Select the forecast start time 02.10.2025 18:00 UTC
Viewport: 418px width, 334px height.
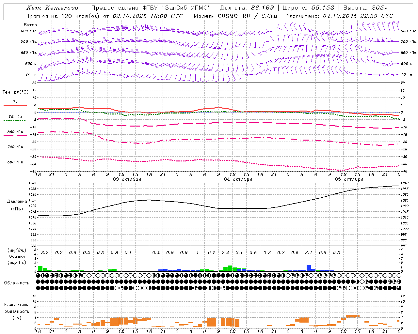(x=148, y=16)
